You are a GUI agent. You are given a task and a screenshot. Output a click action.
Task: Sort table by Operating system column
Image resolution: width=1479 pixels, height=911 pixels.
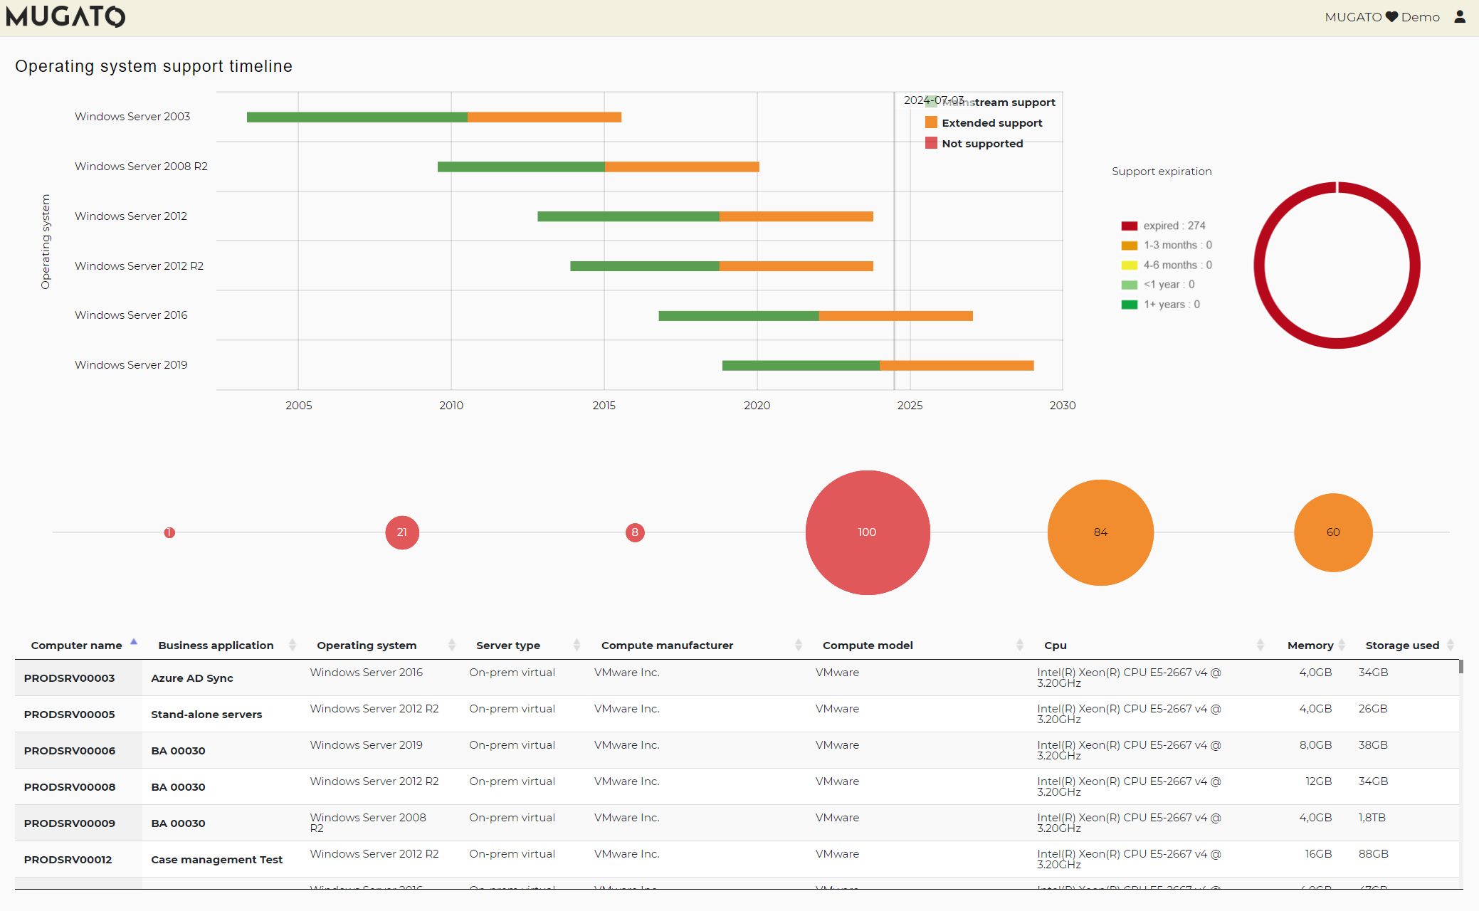tap(367, 646)
